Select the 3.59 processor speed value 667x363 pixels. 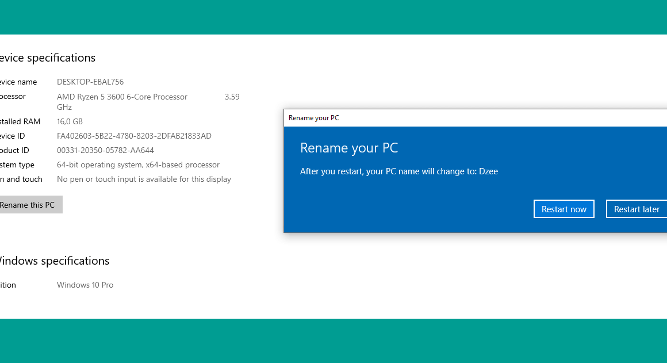tap(232, 97)
